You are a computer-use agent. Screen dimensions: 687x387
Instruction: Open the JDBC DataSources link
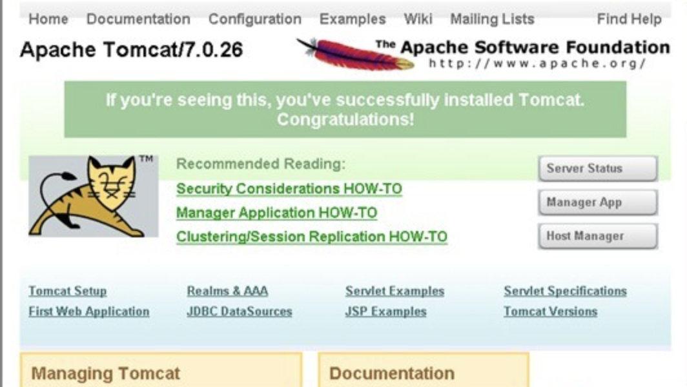(239, 312)
